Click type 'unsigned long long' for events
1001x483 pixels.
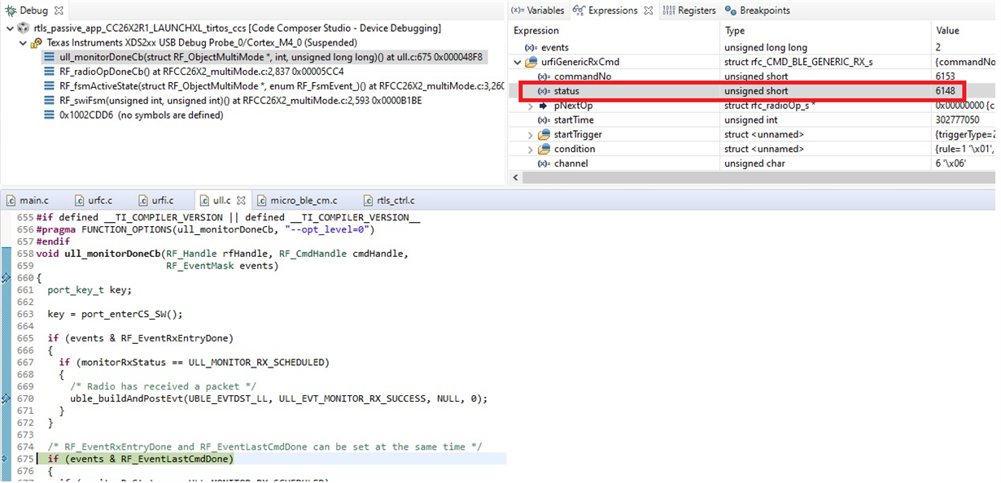(766, 48)
